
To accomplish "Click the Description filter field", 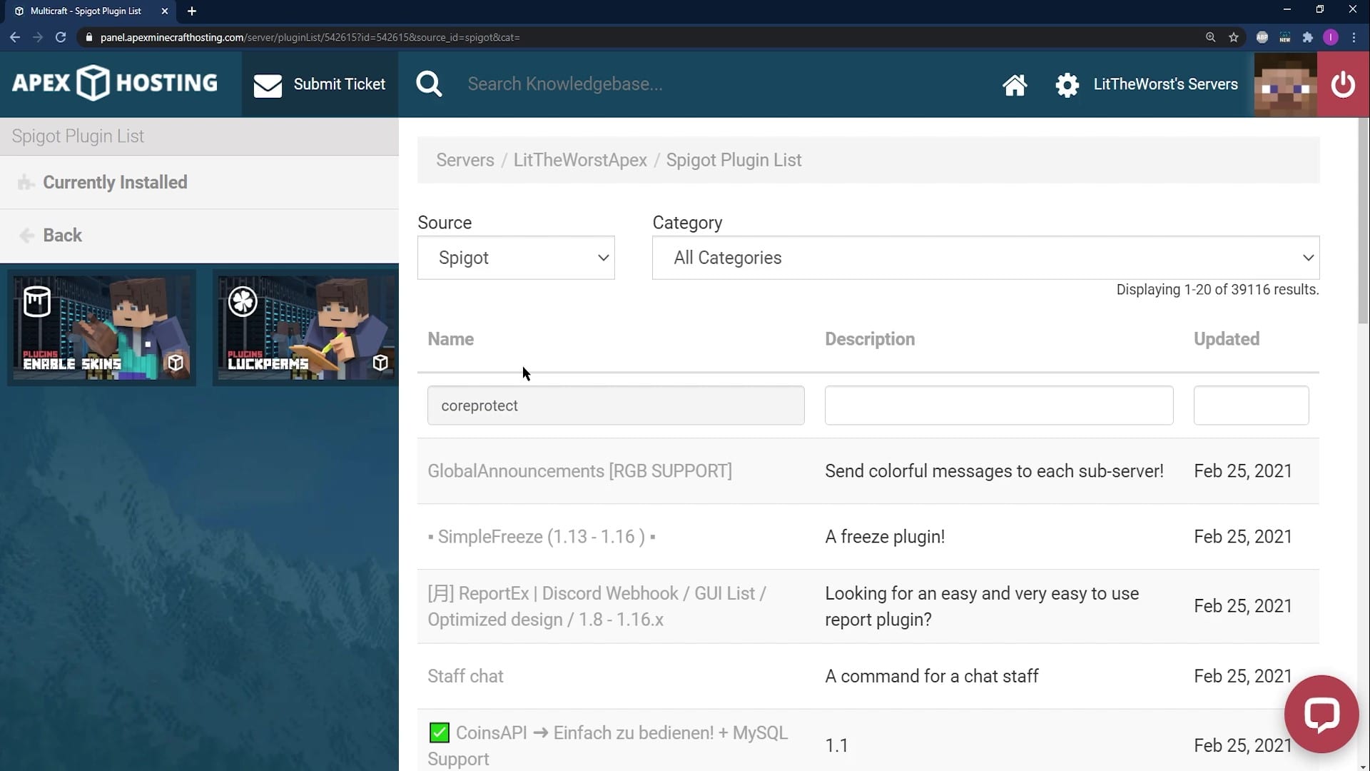I will pyautogui.click(x=999, y=405).
